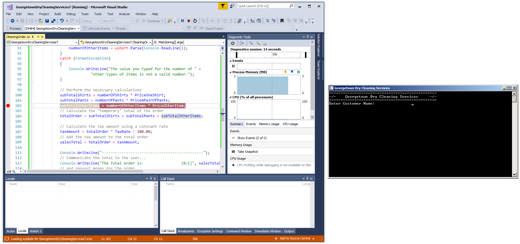Click the split-editor handle above scrollbar
The height and width of the screenshot is (244, 520).
(222, 48)
